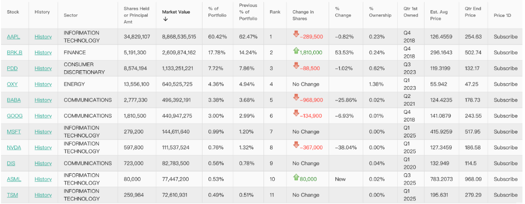Select 'No Change' in the OXY row
Screen dimensions: 525x204
click(306, 84)
